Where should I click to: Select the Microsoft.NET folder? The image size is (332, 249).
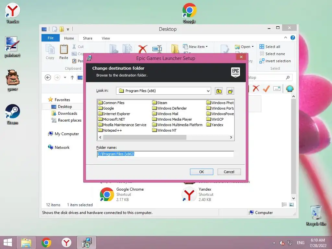point(112,119)
